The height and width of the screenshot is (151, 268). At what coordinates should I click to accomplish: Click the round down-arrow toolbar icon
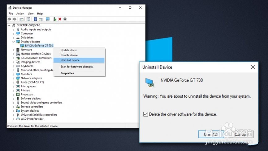click(x=65, y=19)
